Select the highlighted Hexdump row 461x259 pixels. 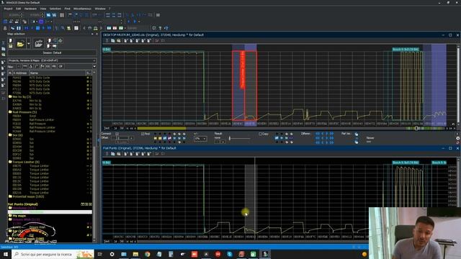tap(50, 212)
